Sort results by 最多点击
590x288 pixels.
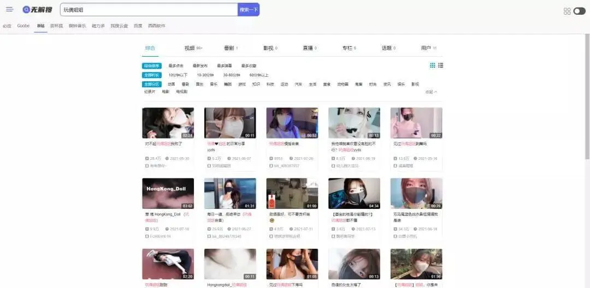coord(176,65)
